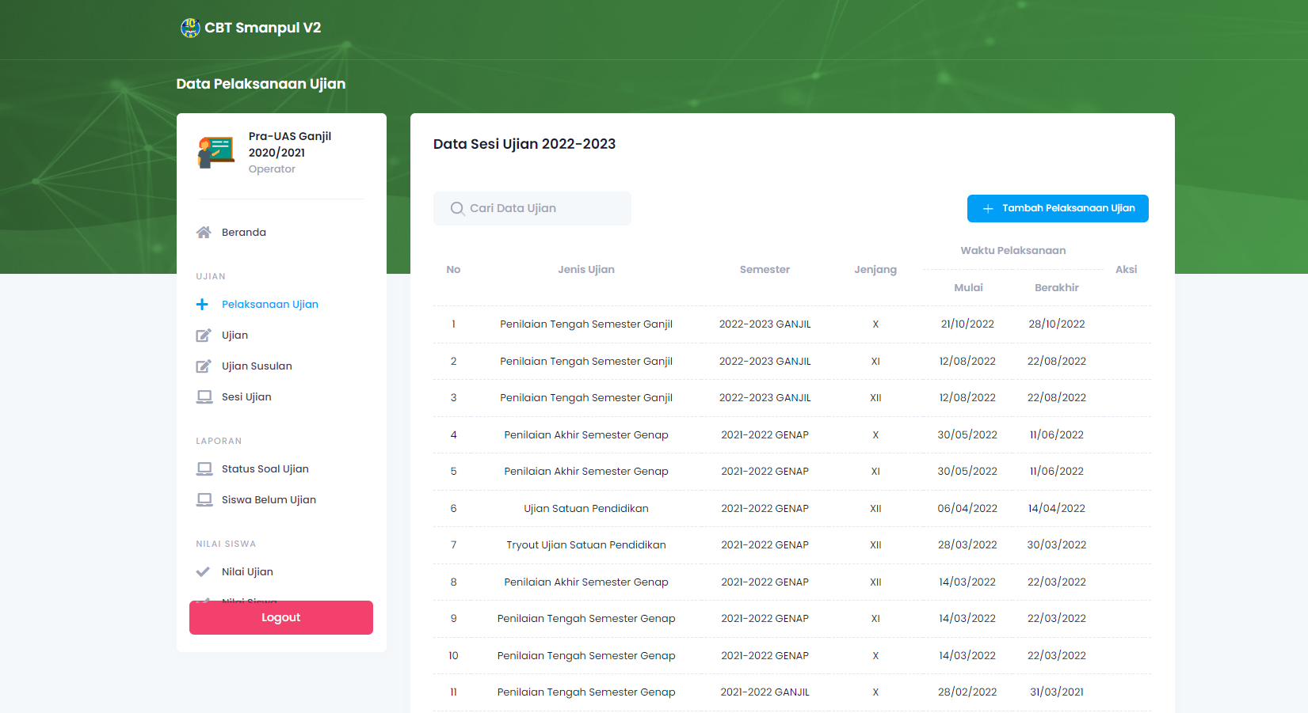
Task: Go to Status Soal Ujian report
Action: (265, 469)
